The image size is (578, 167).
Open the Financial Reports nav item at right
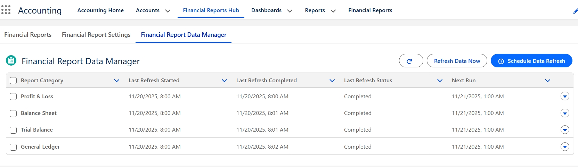370,10
